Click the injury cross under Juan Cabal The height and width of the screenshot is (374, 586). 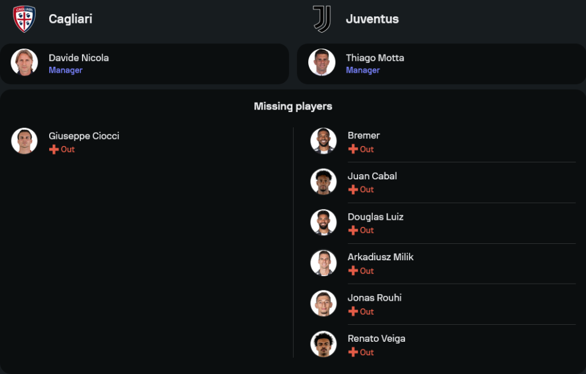(353, 190)
